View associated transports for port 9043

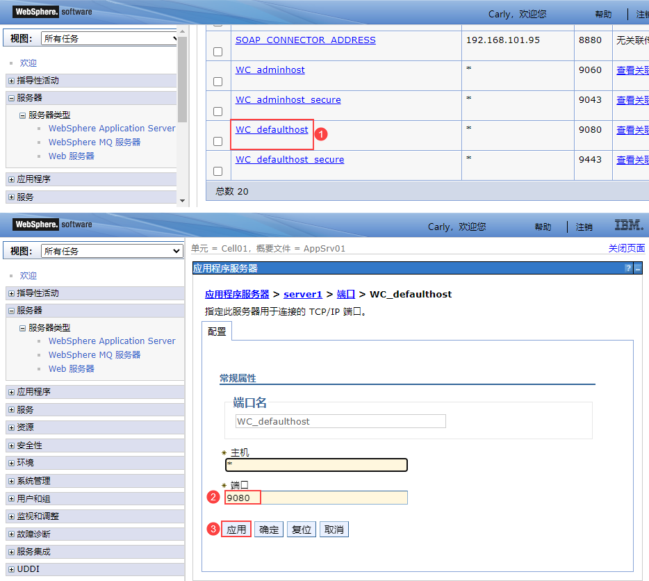(632, 100)
